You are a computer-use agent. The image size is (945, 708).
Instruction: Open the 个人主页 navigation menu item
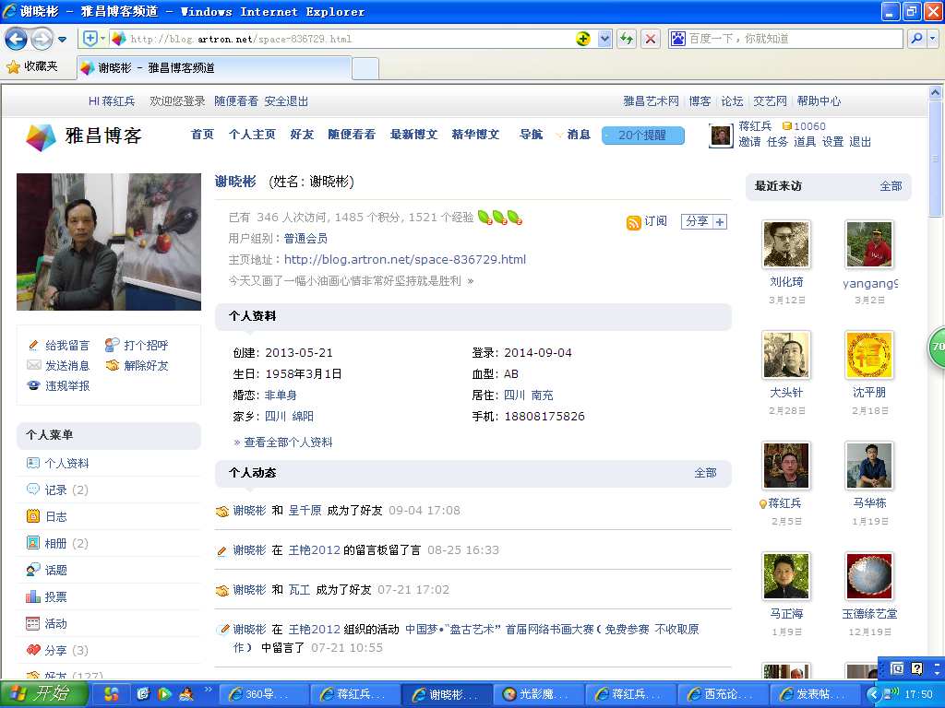pos(252,135)
